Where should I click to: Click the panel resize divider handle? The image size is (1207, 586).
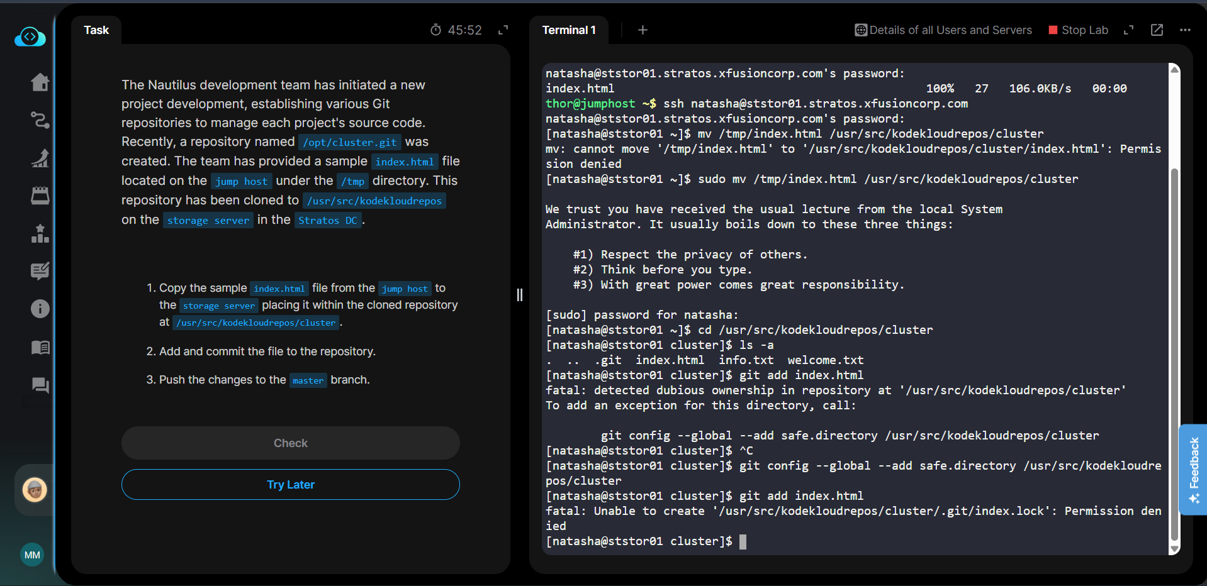point(520,295)
